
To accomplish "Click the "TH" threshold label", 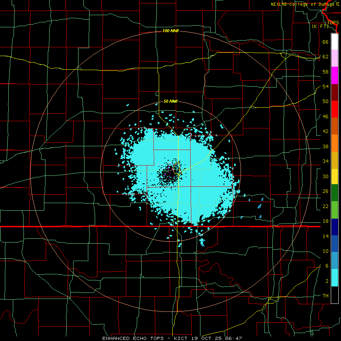I will [325, 296].
